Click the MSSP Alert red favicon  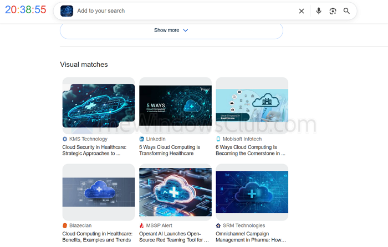pos(141,225)
